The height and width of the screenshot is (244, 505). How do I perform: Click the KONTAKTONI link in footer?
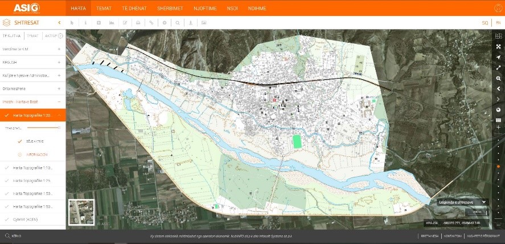click(x=453, y=235)
